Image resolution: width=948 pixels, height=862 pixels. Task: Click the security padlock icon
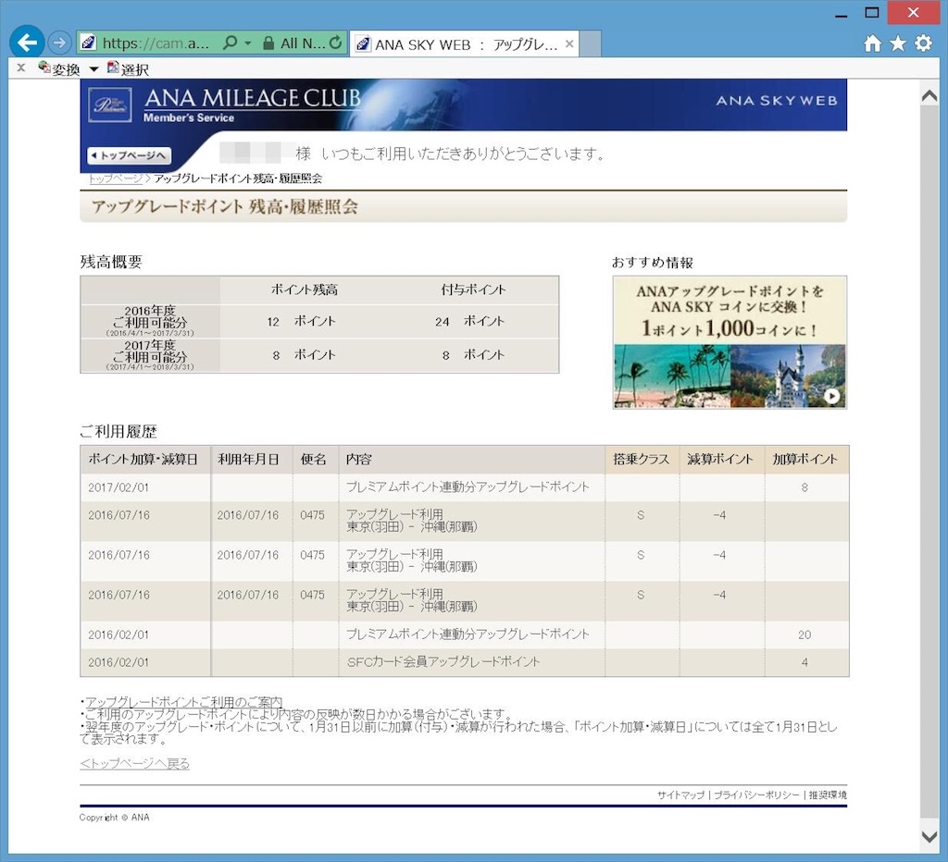pyautogui.click(x=268, y=43)
